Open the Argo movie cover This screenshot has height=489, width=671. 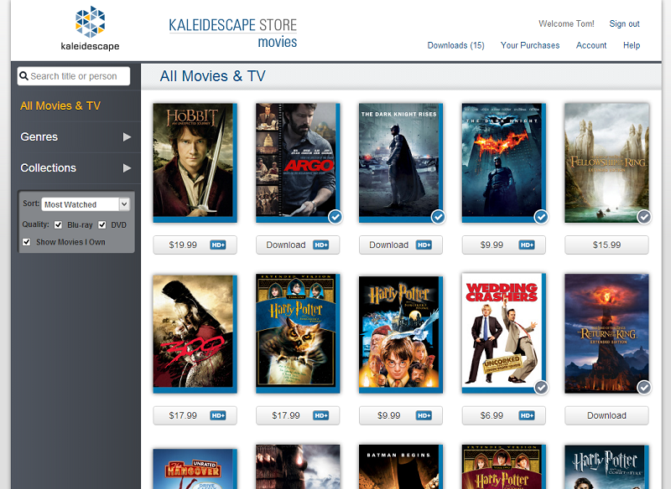298,162
